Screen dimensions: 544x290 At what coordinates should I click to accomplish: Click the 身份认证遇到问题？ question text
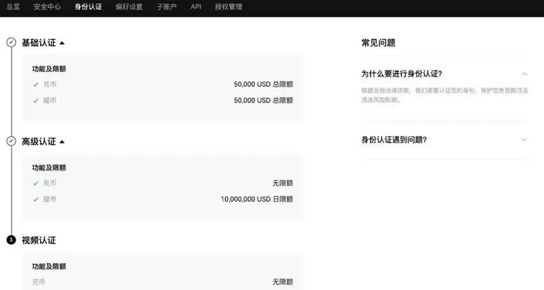(x=394, y=139)
